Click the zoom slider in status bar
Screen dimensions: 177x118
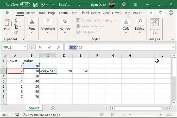[146, 115]
